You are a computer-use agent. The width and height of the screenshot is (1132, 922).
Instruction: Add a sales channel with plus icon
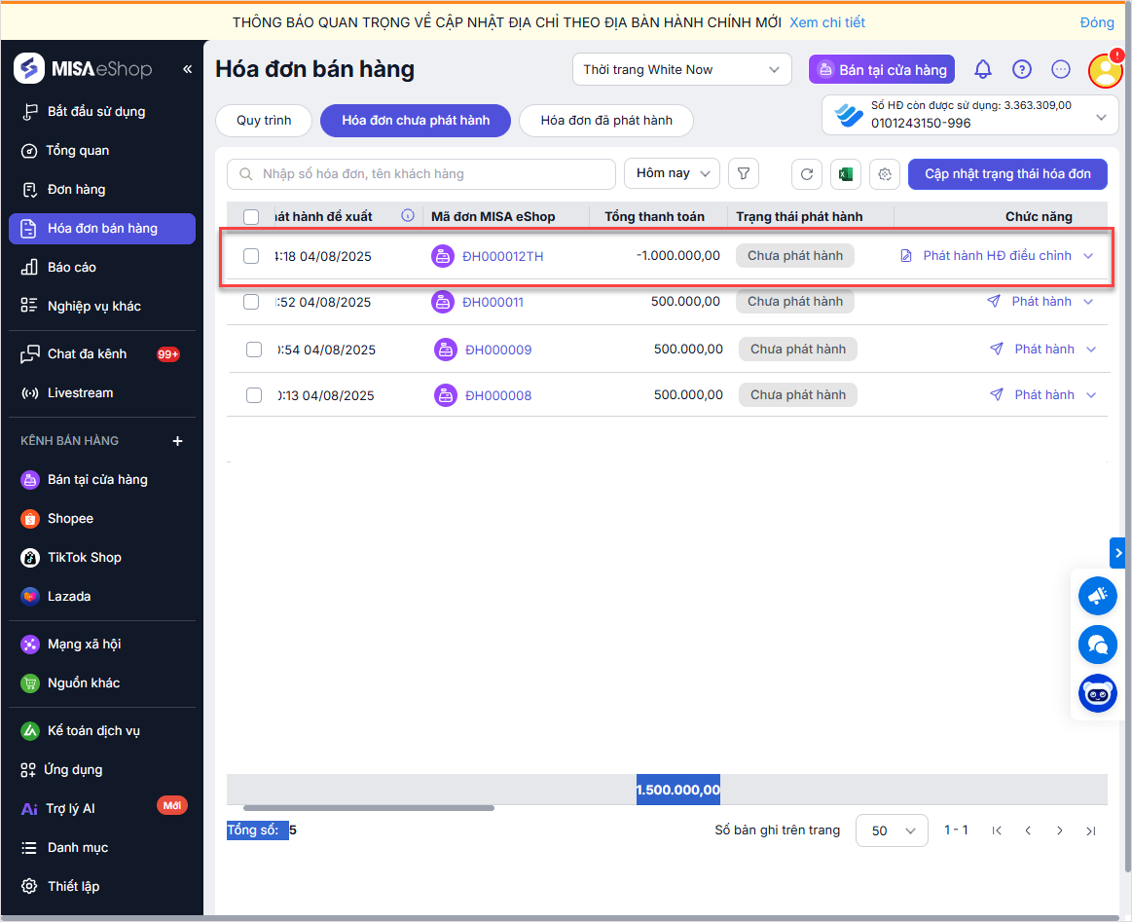[177, 441]
